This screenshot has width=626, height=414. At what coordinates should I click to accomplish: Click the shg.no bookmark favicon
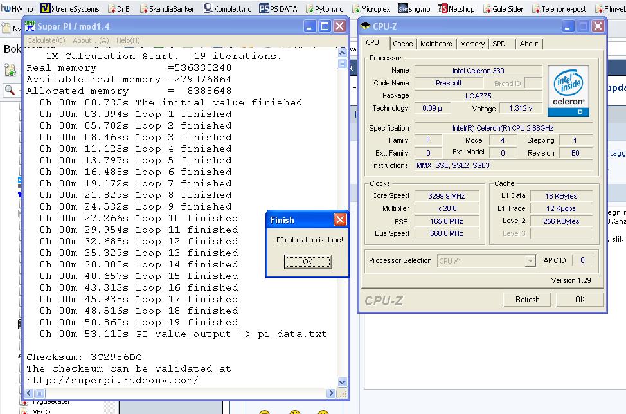tap(403, 8)
